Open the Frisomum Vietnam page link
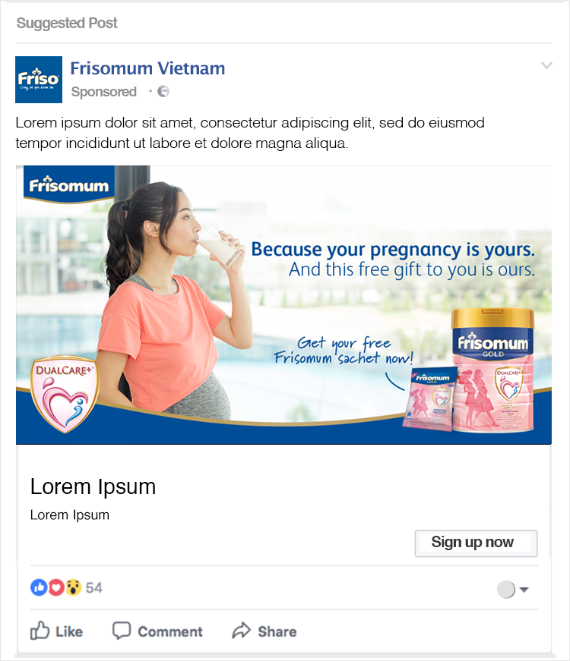Image resolution: width=570 pixels, height=661 pixels. 147,68
